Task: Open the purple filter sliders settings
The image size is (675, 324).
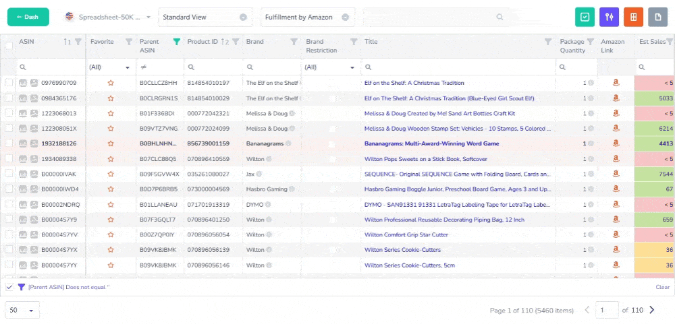Action: (609, 17)
